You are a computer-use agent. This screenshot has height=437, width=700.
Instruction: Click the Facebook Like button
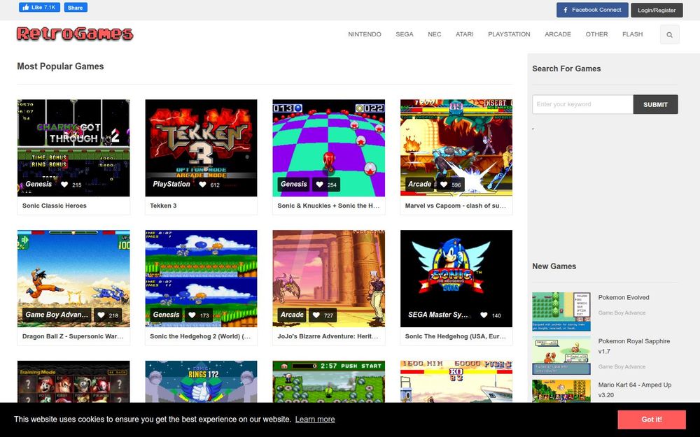click(39, 7)
